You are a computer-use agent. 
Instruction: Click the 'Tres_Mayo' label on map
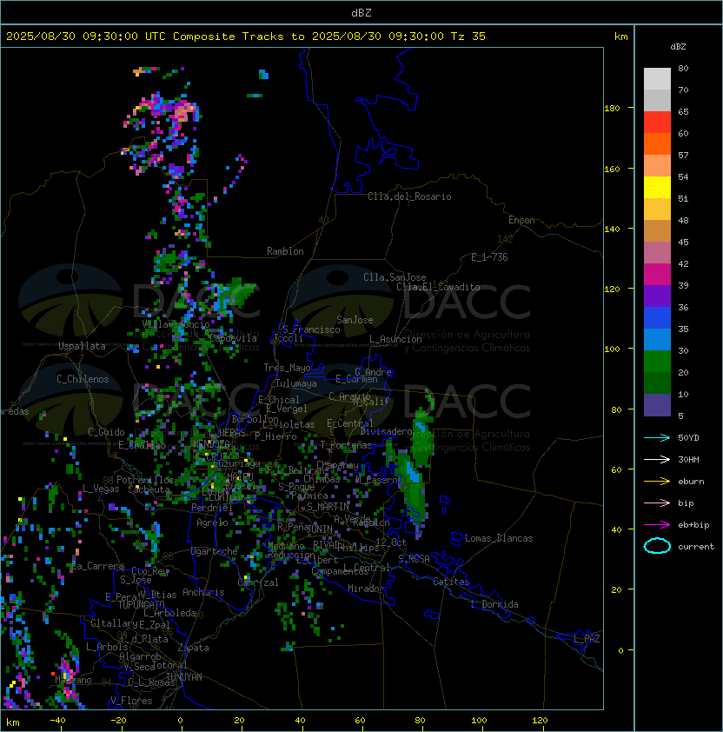[x=287, y=368]
